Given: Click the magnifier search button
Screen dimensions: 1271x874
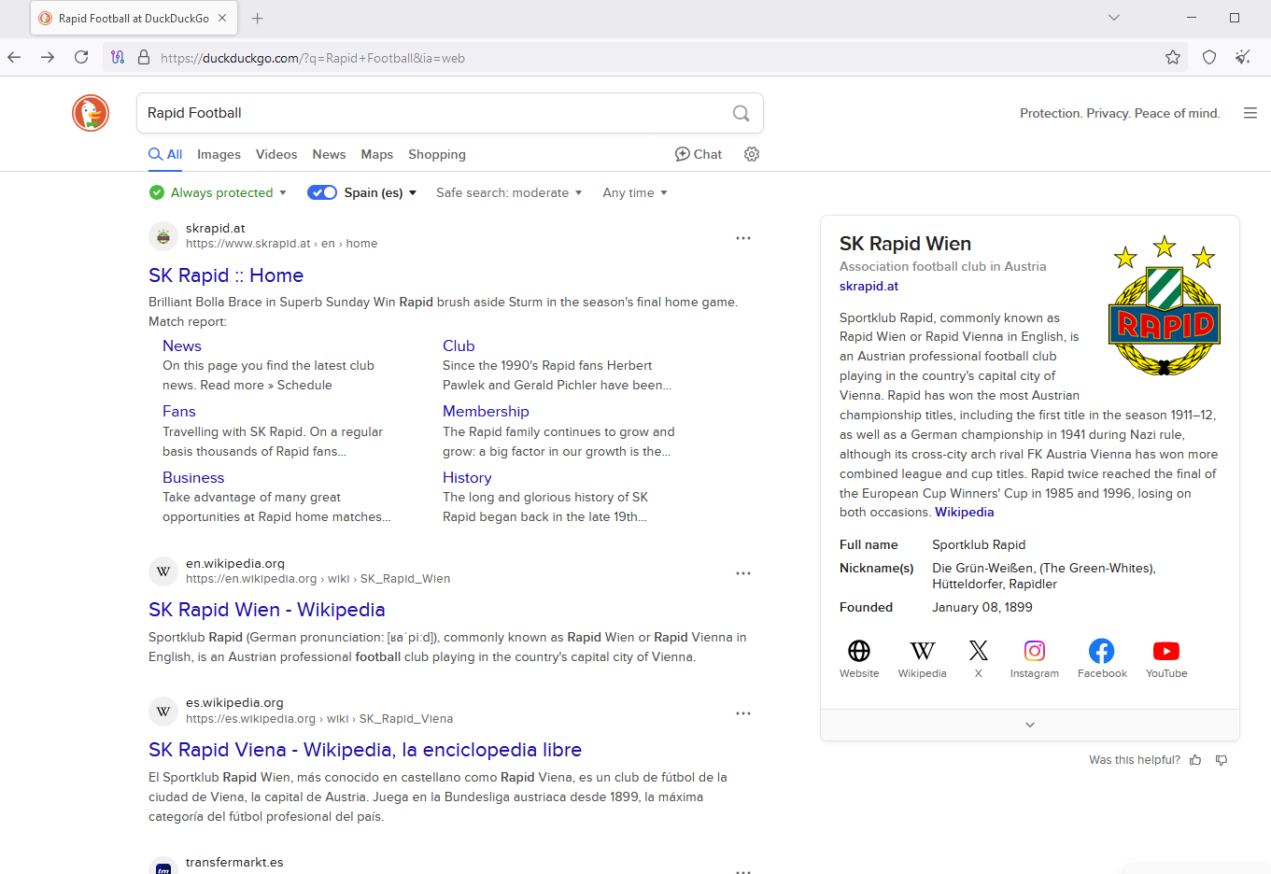Looking at the screenshot, I should [x=741, y=113].
